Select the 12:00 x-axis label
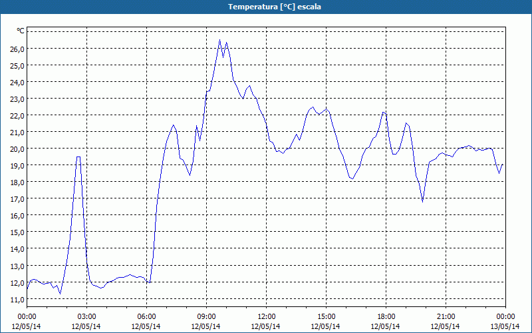Image resolution: width=532 pixels, height=333 pixels. click(x=267, y=317)
